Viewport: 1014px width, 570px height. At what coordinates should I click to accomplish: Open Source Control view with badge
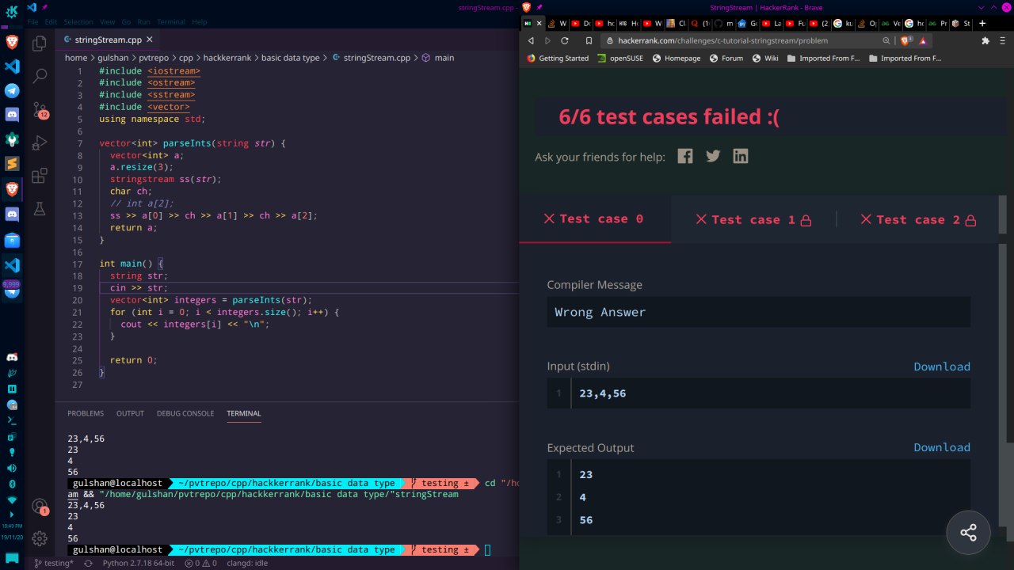39,109
